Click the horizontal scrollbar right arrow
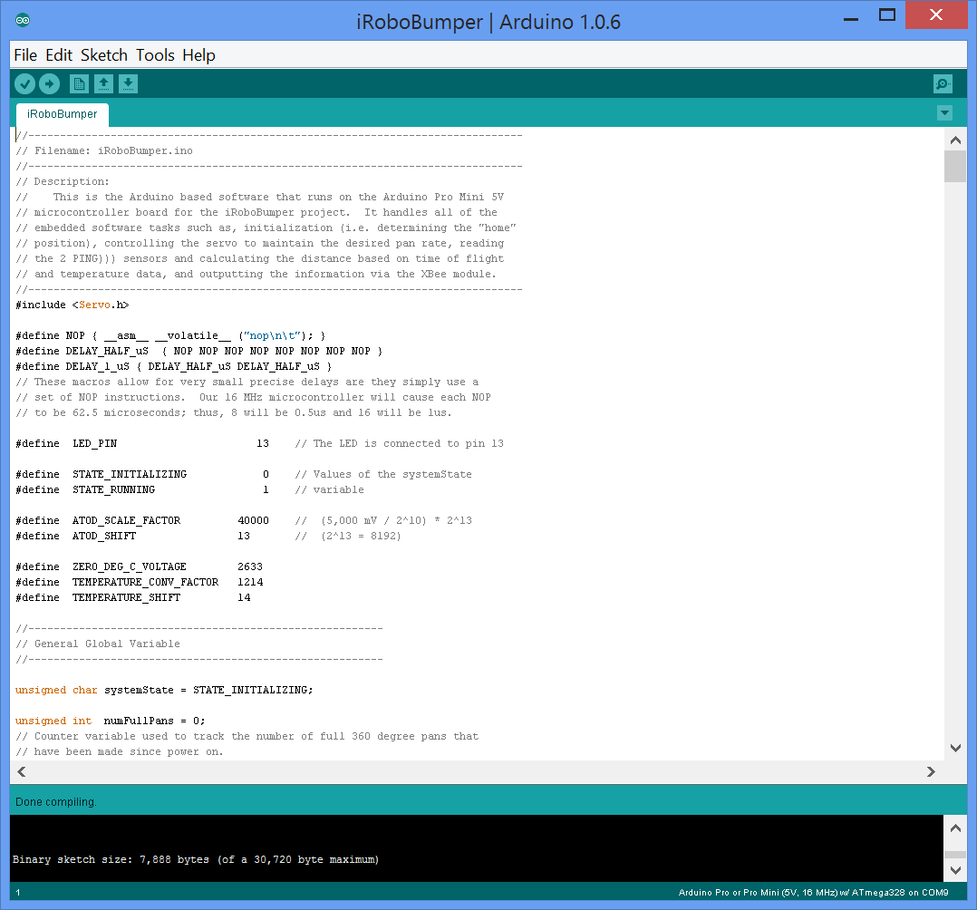This screenshot has height=910, width=977. click(930, 772)
